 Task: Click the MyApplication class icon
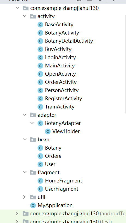[x=33, y=205]
